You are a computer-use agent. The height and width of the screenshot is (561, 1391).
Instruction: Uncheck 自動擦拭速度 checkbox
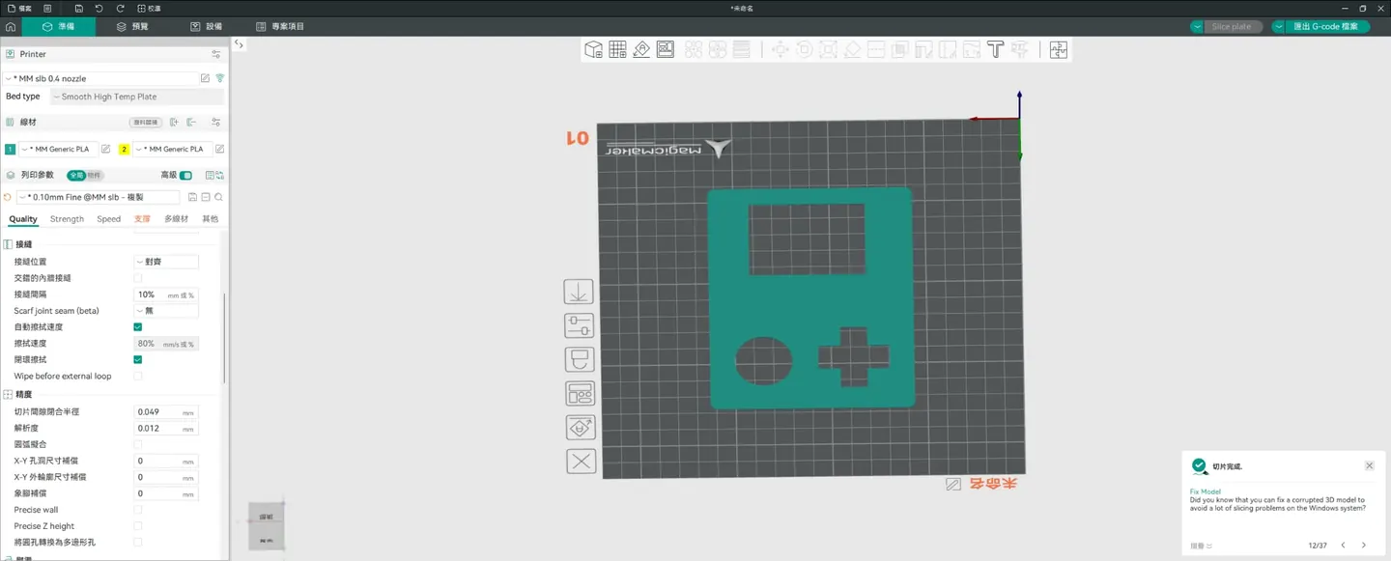click(x=137, y=327)
